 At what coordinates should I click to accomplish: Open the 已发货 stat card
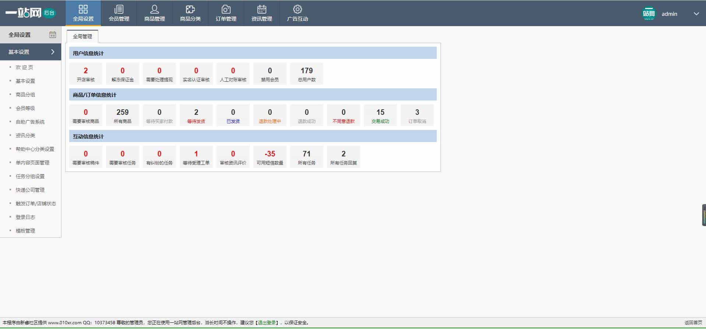(x=233, y=115)
